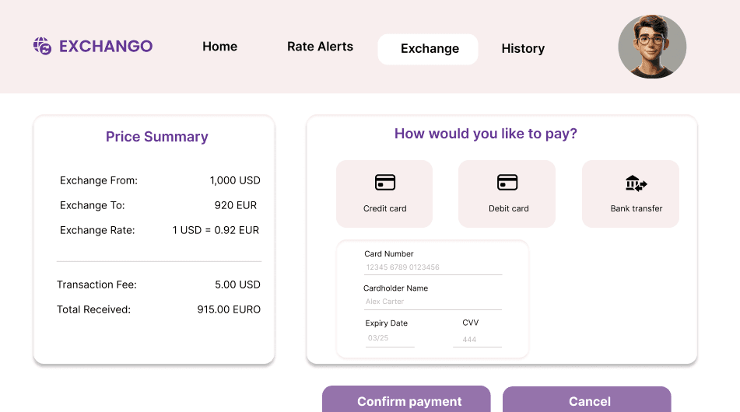Switch to the Exchange tab

click(428, 49)
